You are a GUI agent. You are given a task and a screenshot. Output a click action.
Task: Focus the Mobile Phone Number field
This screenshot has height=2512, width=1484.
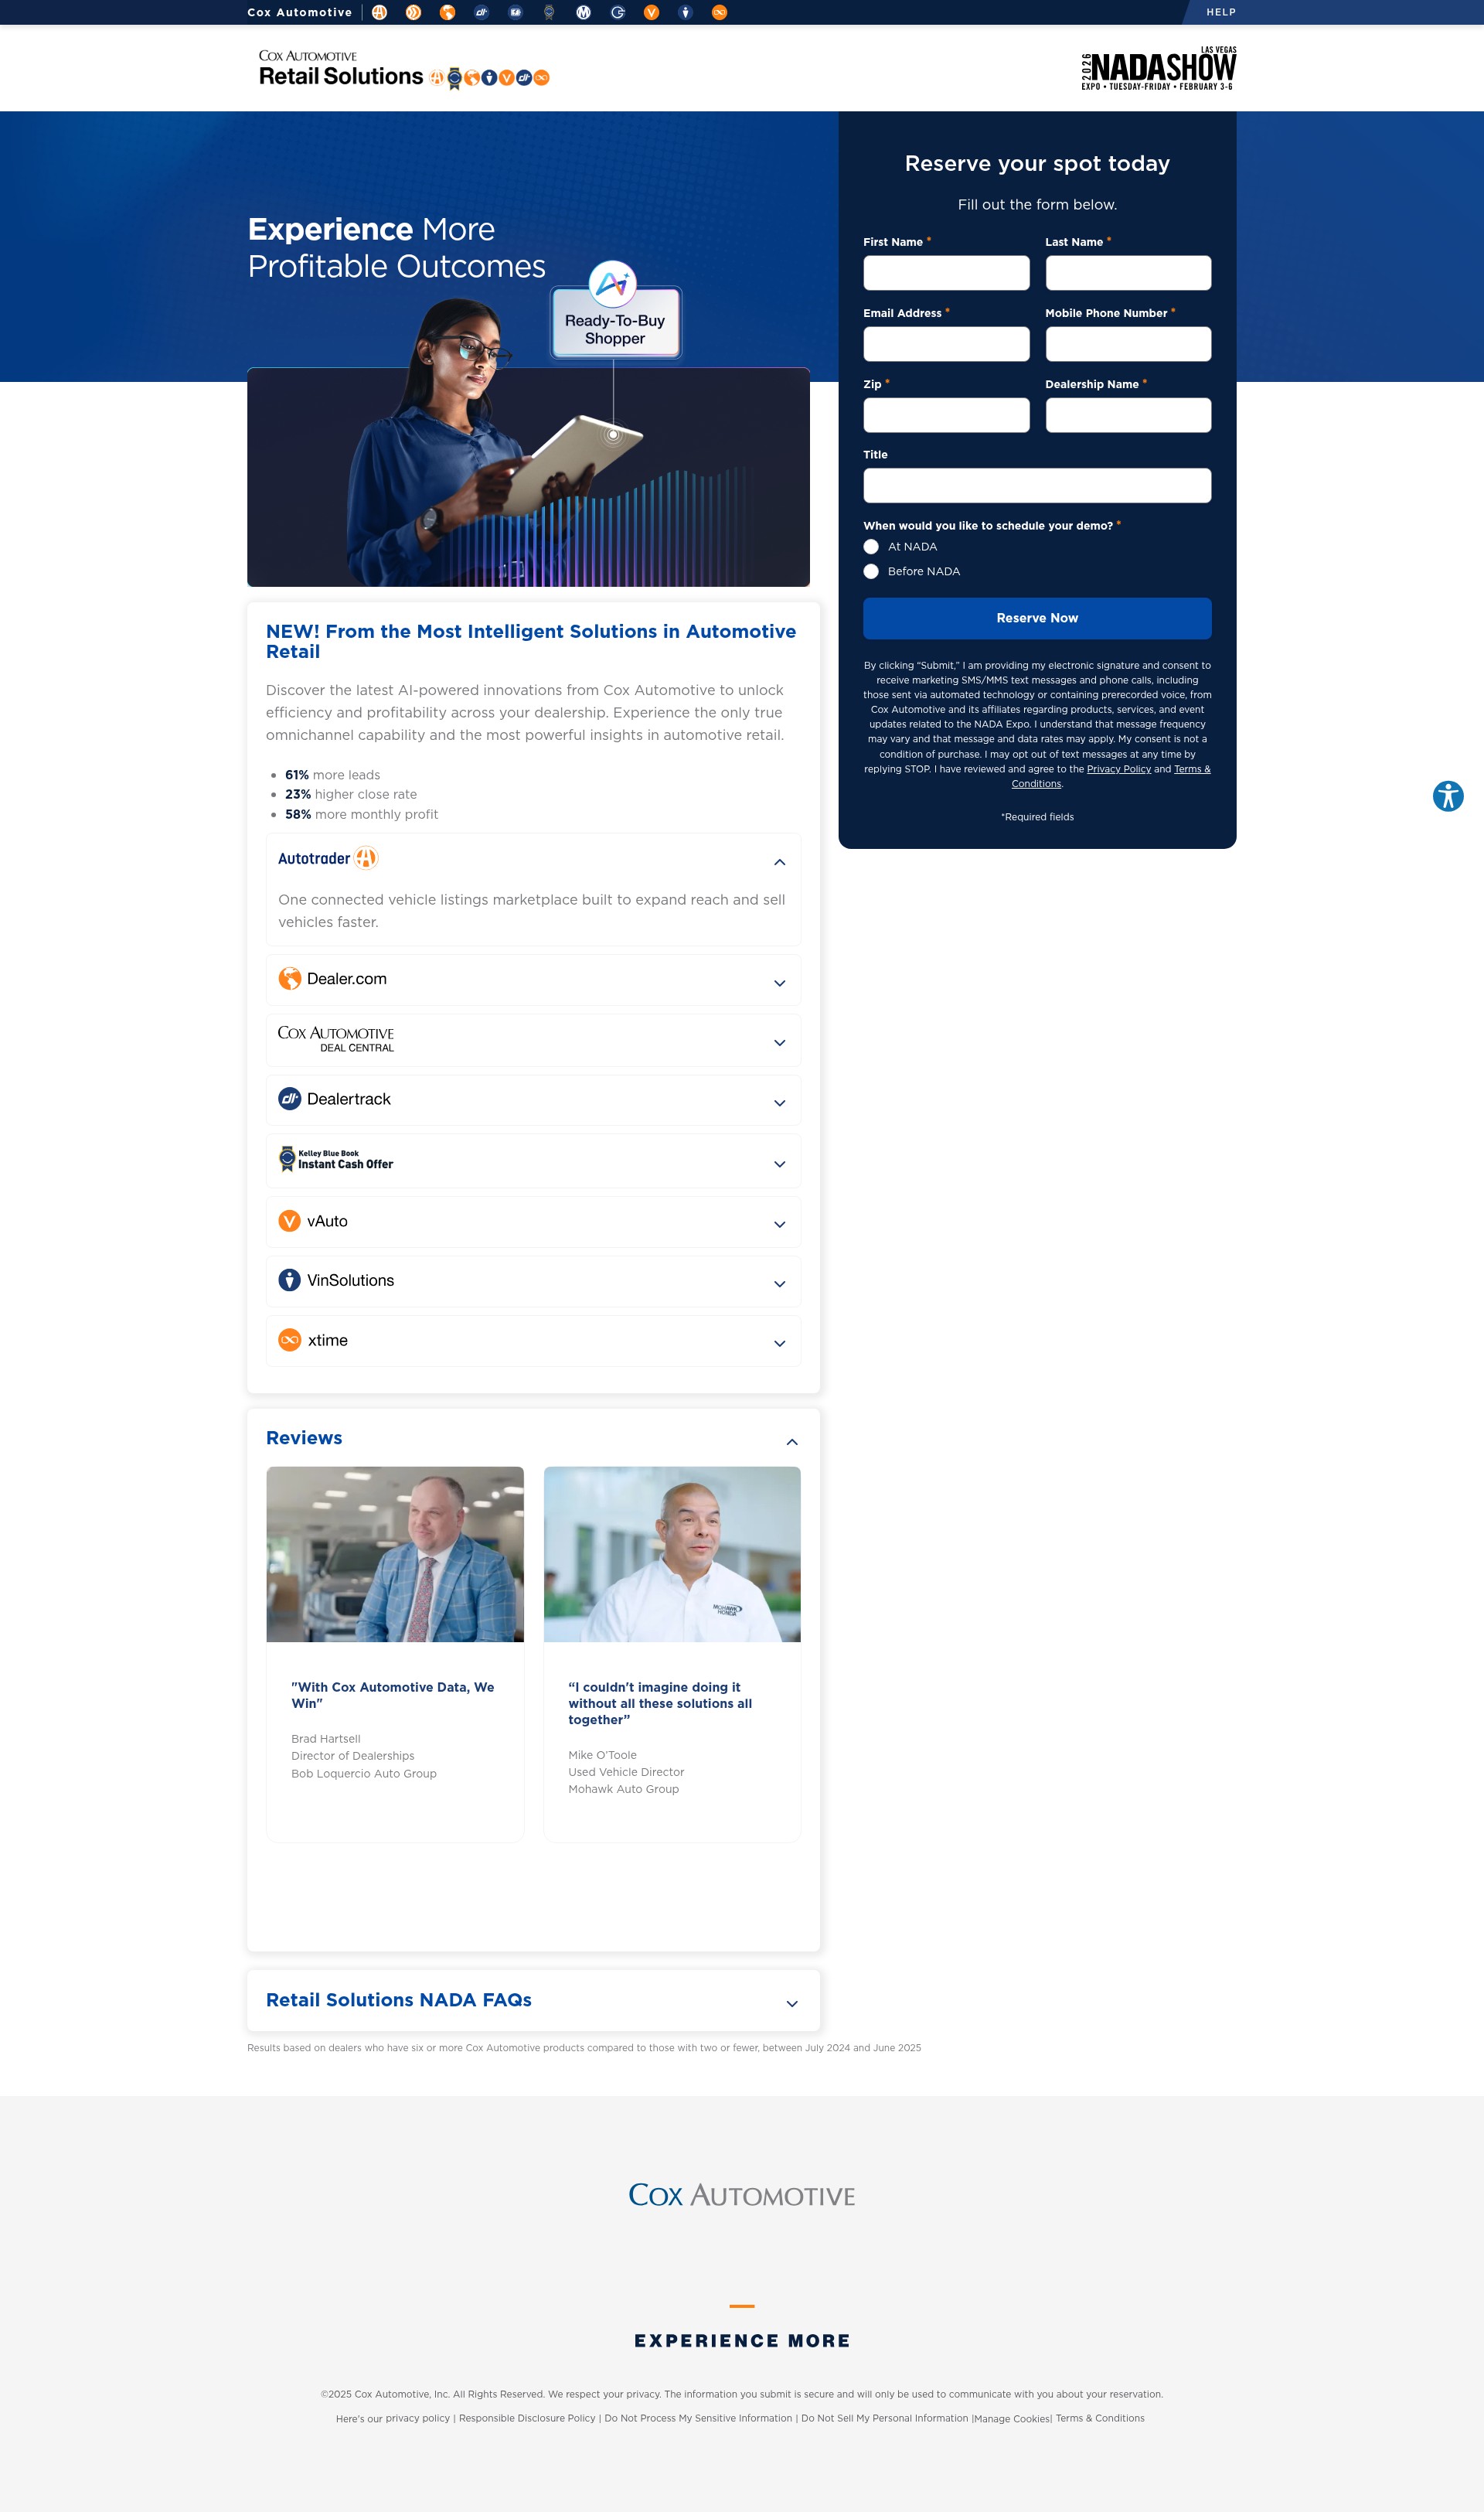1128,344
